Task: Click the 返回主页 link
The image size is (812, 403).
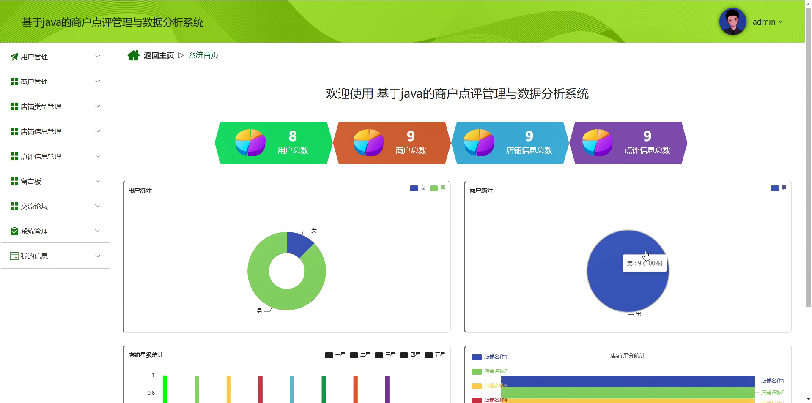Action: tap(158, 55)
